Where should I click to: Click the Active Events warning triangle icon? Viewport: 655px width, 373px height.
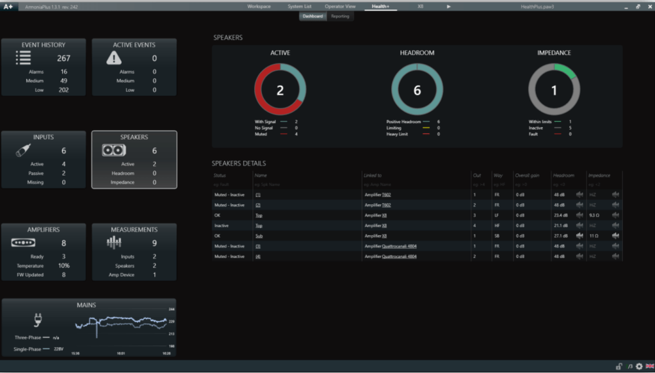pos(114,58)
